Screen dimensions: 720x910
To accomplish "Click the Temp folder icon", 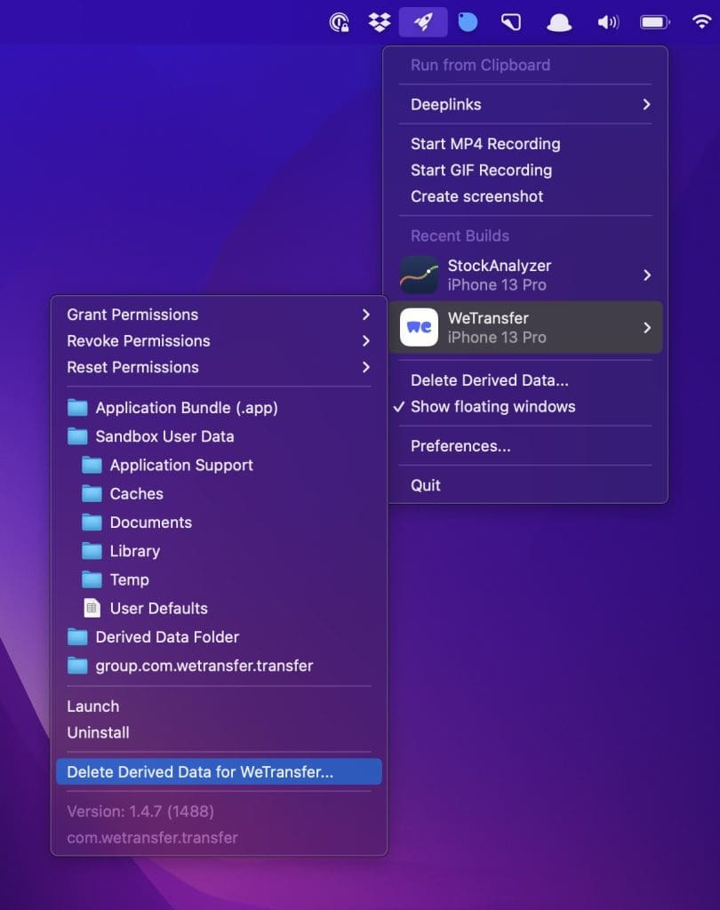I will click(x=92, y=579).
